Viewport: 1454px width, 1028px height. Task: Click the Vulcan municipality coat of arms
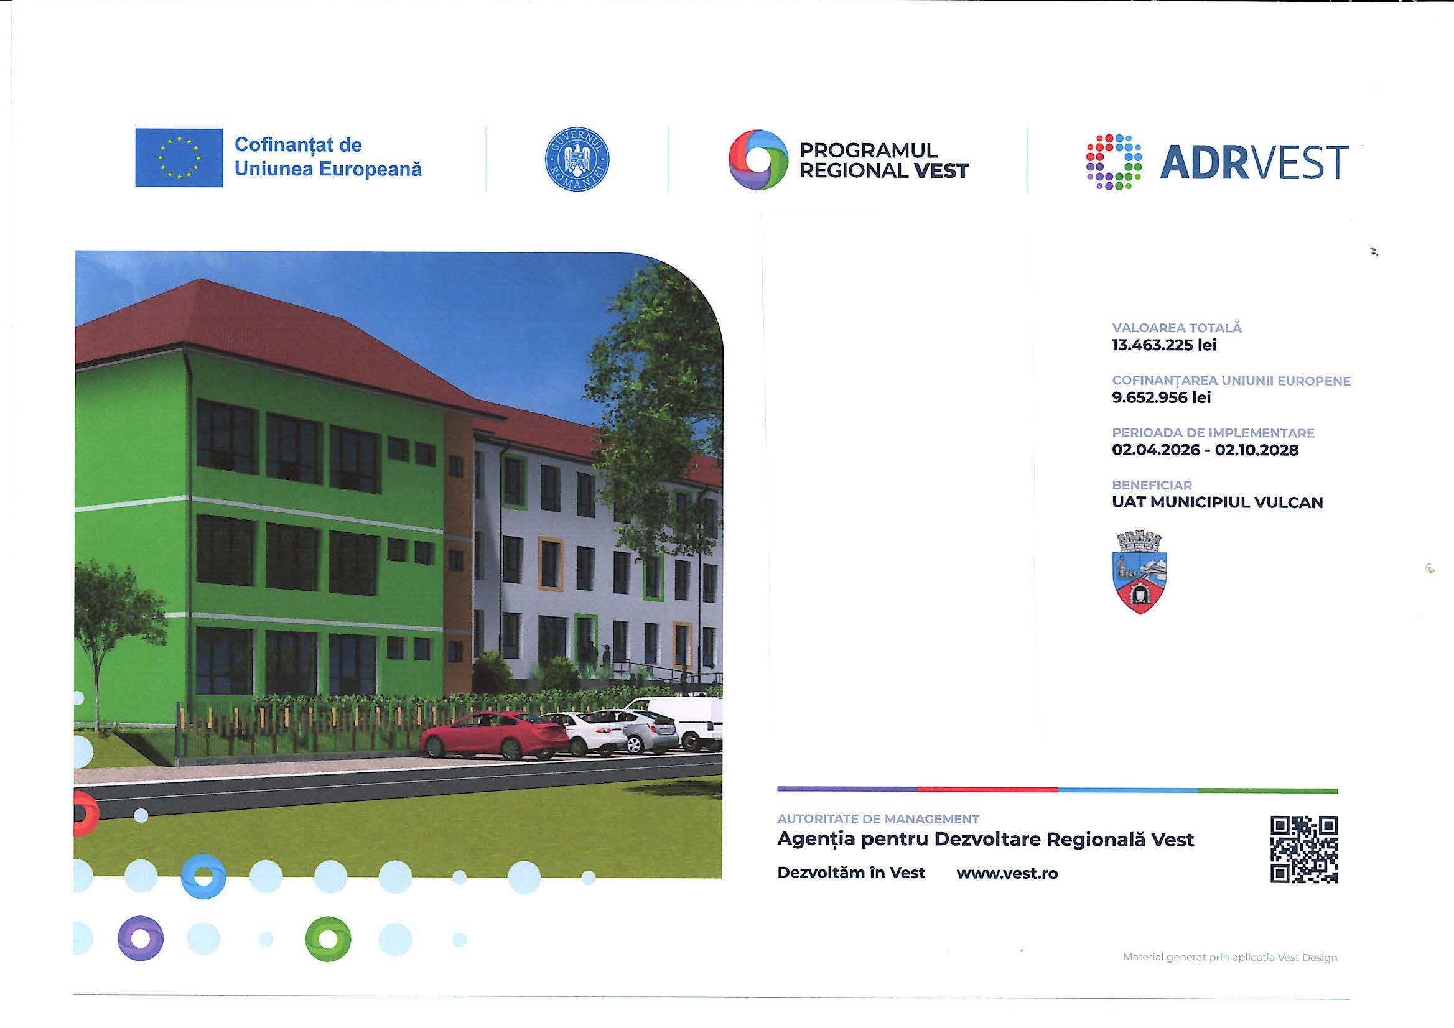[1139, 572]
